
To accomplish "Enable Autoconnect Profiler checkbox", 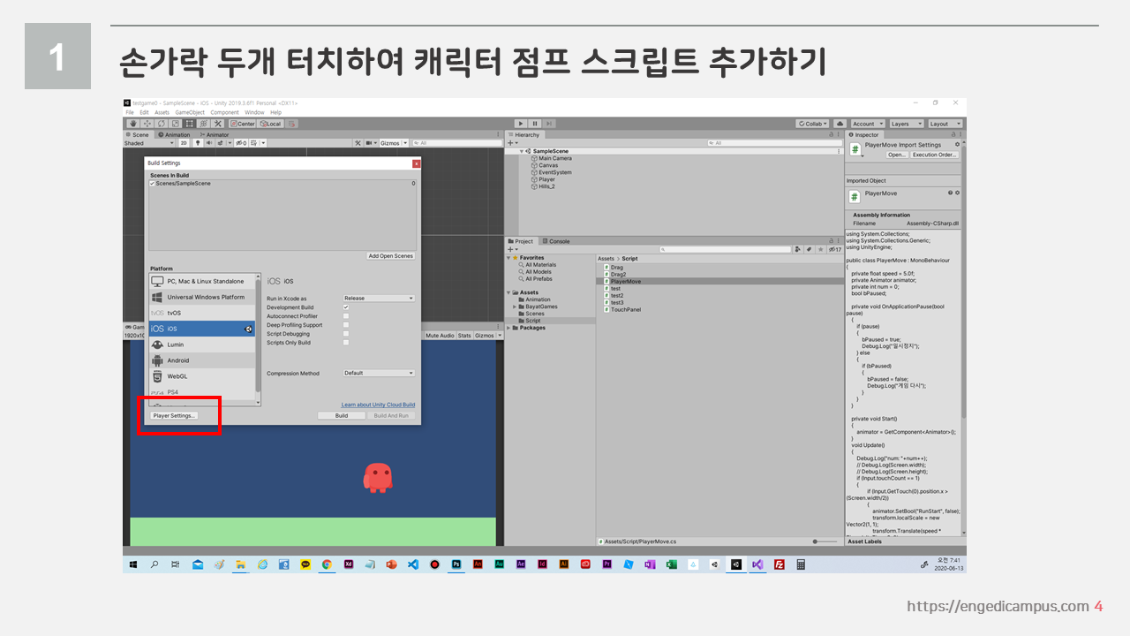I will [x=346, y=316].
